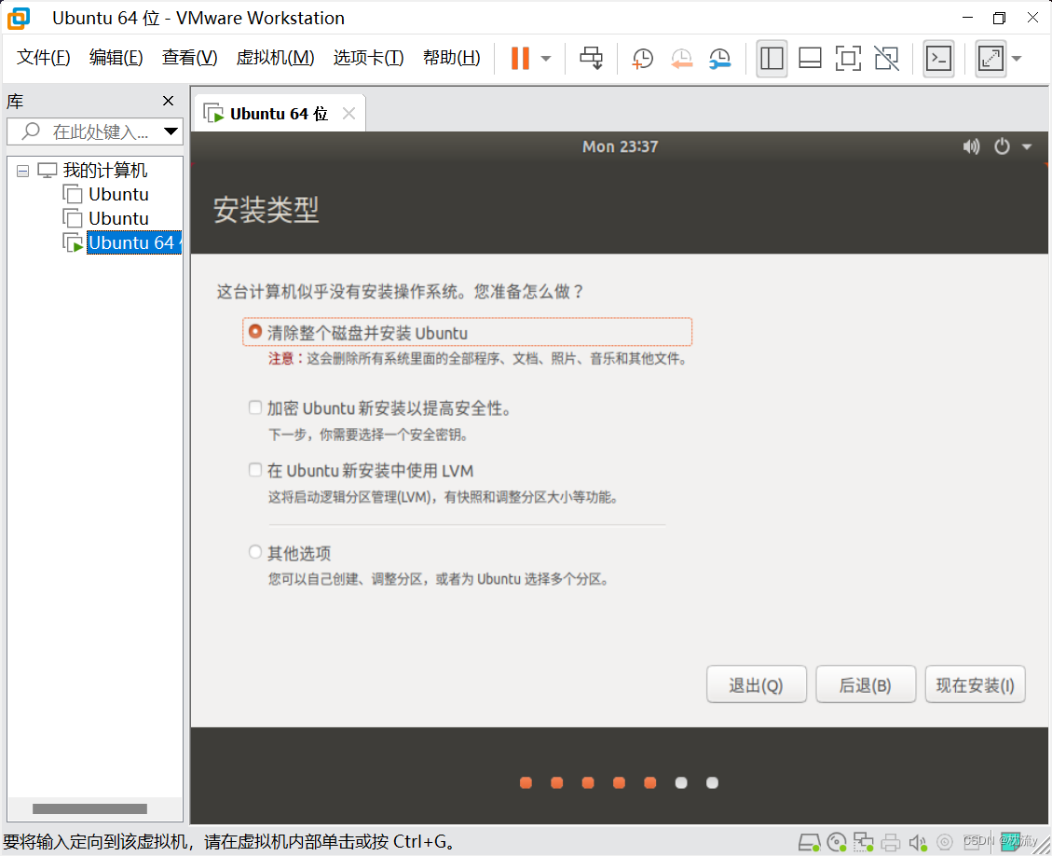Open the 虚拟机(M) menu
The image size is (1052, 856).
[275, 58]
